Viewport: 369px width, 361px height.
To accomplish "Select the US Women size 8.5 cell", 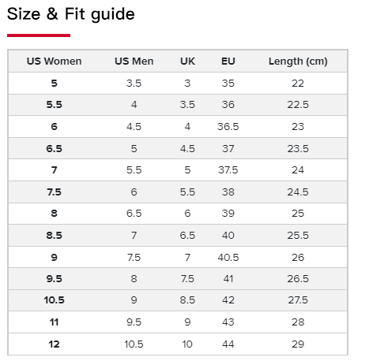I will [x=54, y=236].
